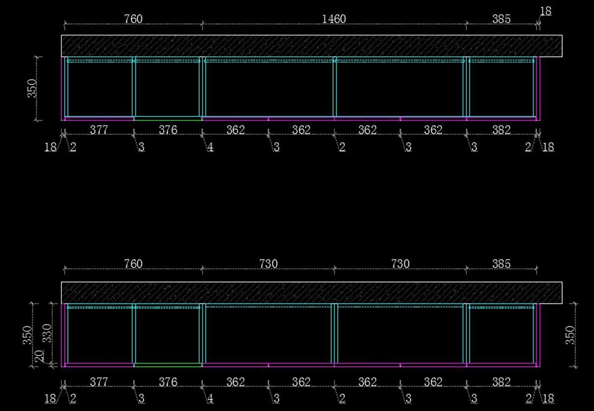Image resolution: width=594 pixels, height=411 pixels.
Task: Click the hatched slab of the upper drawing
Action: point(312,46)
